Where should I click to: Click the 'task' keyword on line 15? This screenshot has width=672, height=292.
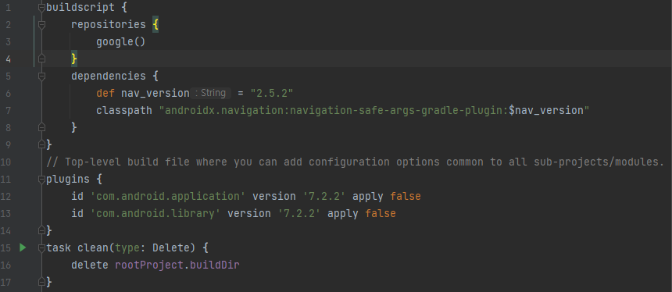59,247
